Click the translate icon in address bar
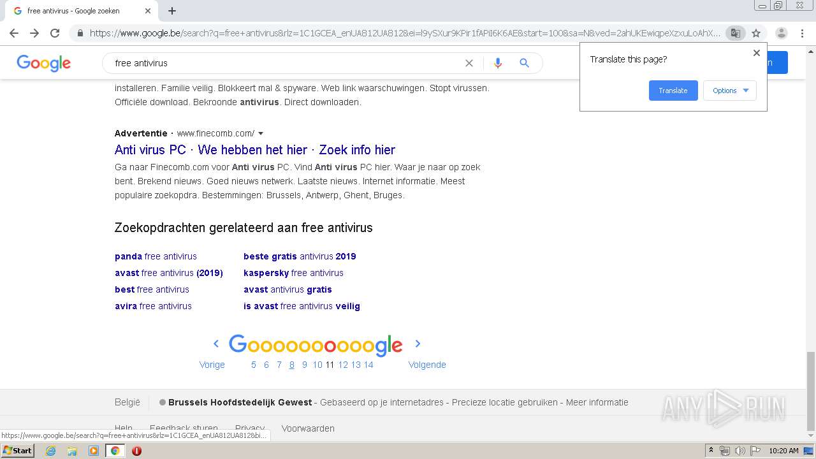The height and width of the screenshot is (459, 816). (736, 33)
